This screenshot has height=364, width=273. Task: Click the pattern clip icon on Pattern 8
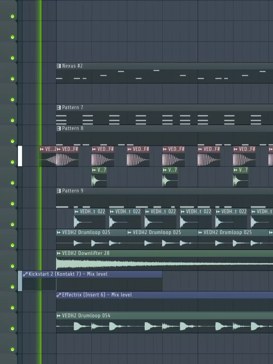coord(58,128)
